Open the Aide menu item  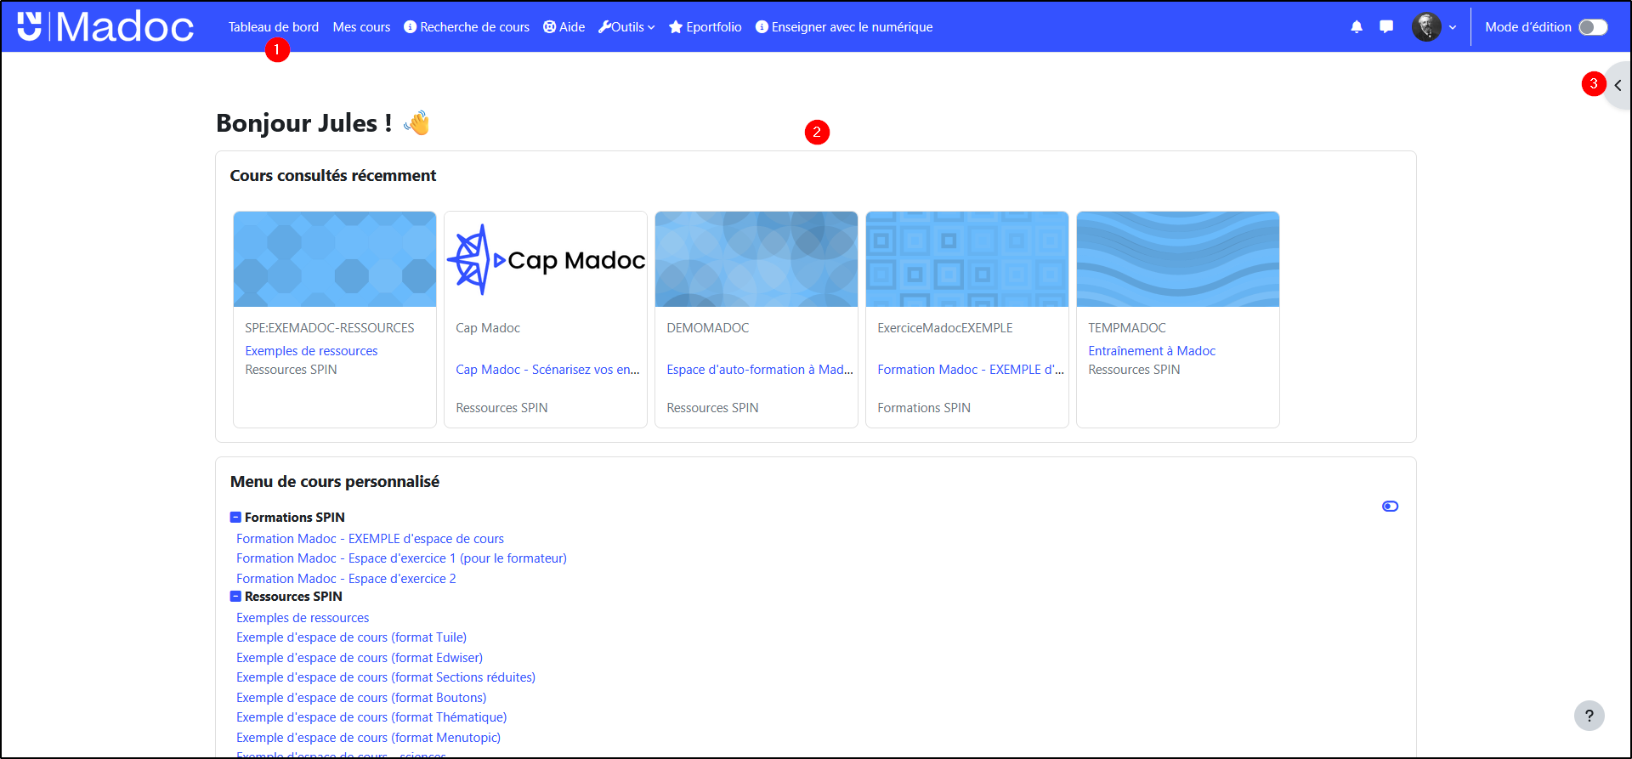[x=564, y=27]
